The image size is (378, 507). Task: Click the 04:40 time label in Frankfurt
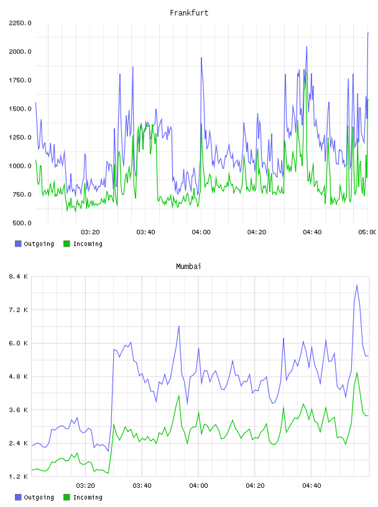pyautogui.click(x=312, y=232)
